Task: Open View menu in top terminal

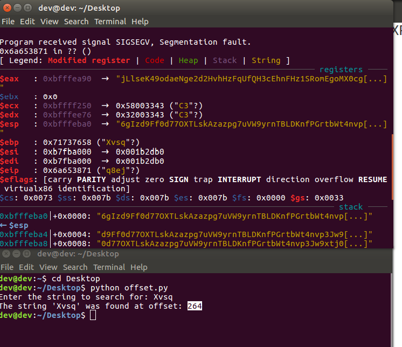Action: coord(49,22)
